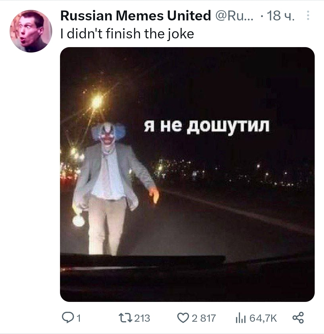The width and height of the screenshot is (324, 334).
Task: Open the three-dot more options menu
Action: pyautogui.click(x=308, y=15)
